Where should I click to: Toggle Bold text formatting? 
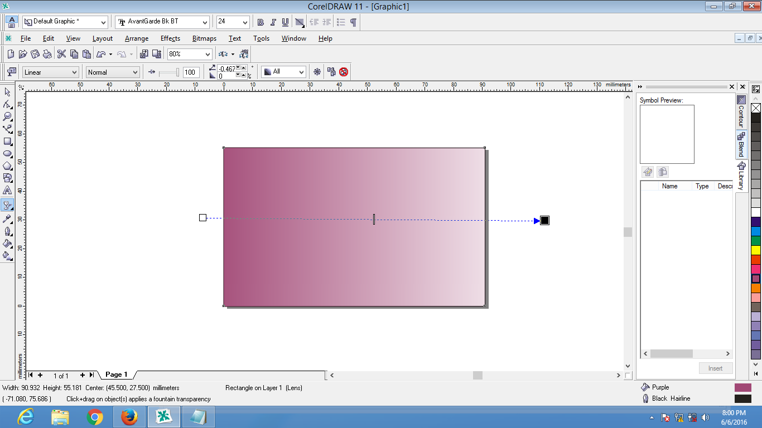[x=261, y=22]
